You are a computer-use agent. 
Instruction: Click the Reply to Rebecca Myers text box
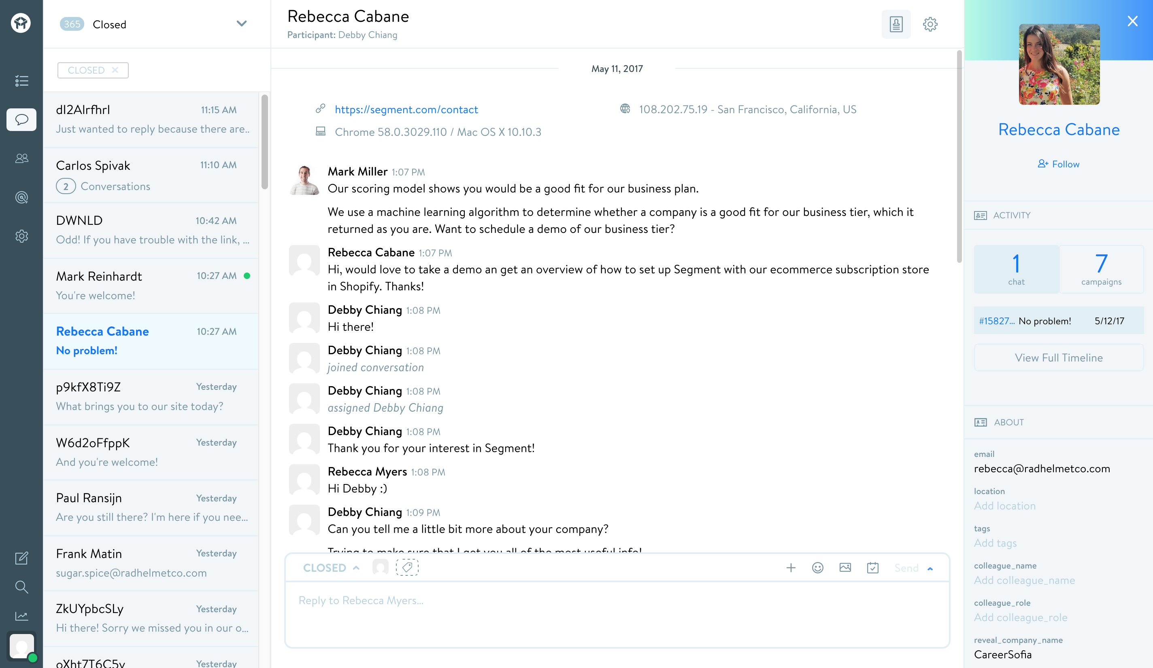click(617, 614)
